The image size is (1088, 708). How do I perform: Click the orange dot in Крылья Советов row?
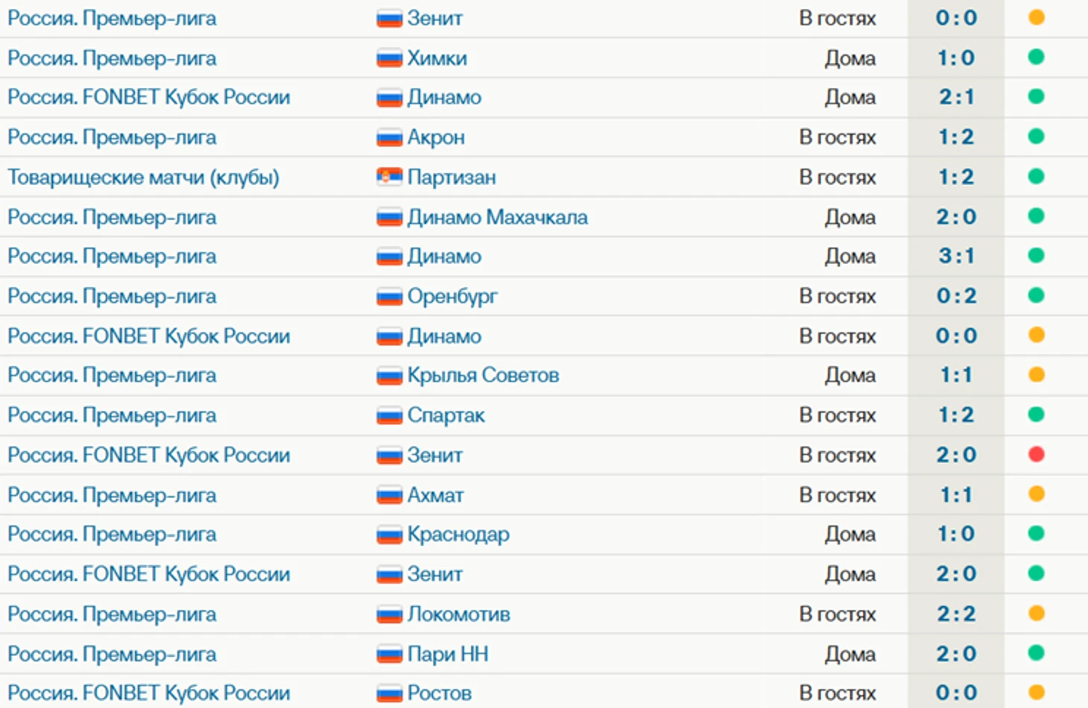coord(1036,375)
